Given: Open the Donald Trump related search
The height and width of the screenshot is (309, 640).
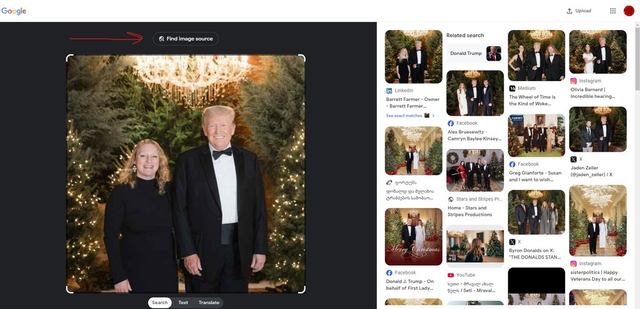Looking at the screenshot, I should point(474,54).
